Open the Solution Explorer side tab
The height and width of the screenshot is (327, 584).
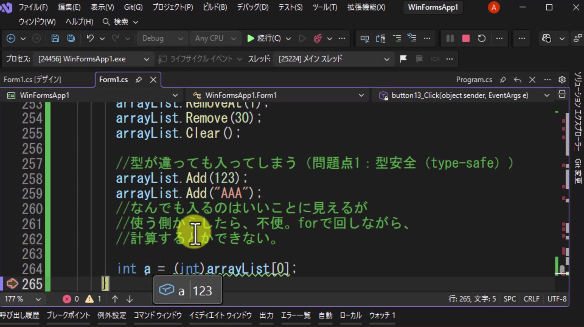click(x=578, y=112)
